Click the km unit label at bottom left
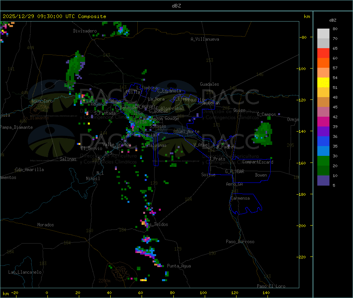Image resolution: width=353 pixels, height=298 pixels. click(x=5, y=294)
